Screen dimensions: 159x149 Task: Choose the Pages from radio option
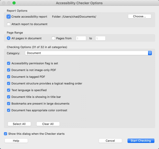pos(53,38)
